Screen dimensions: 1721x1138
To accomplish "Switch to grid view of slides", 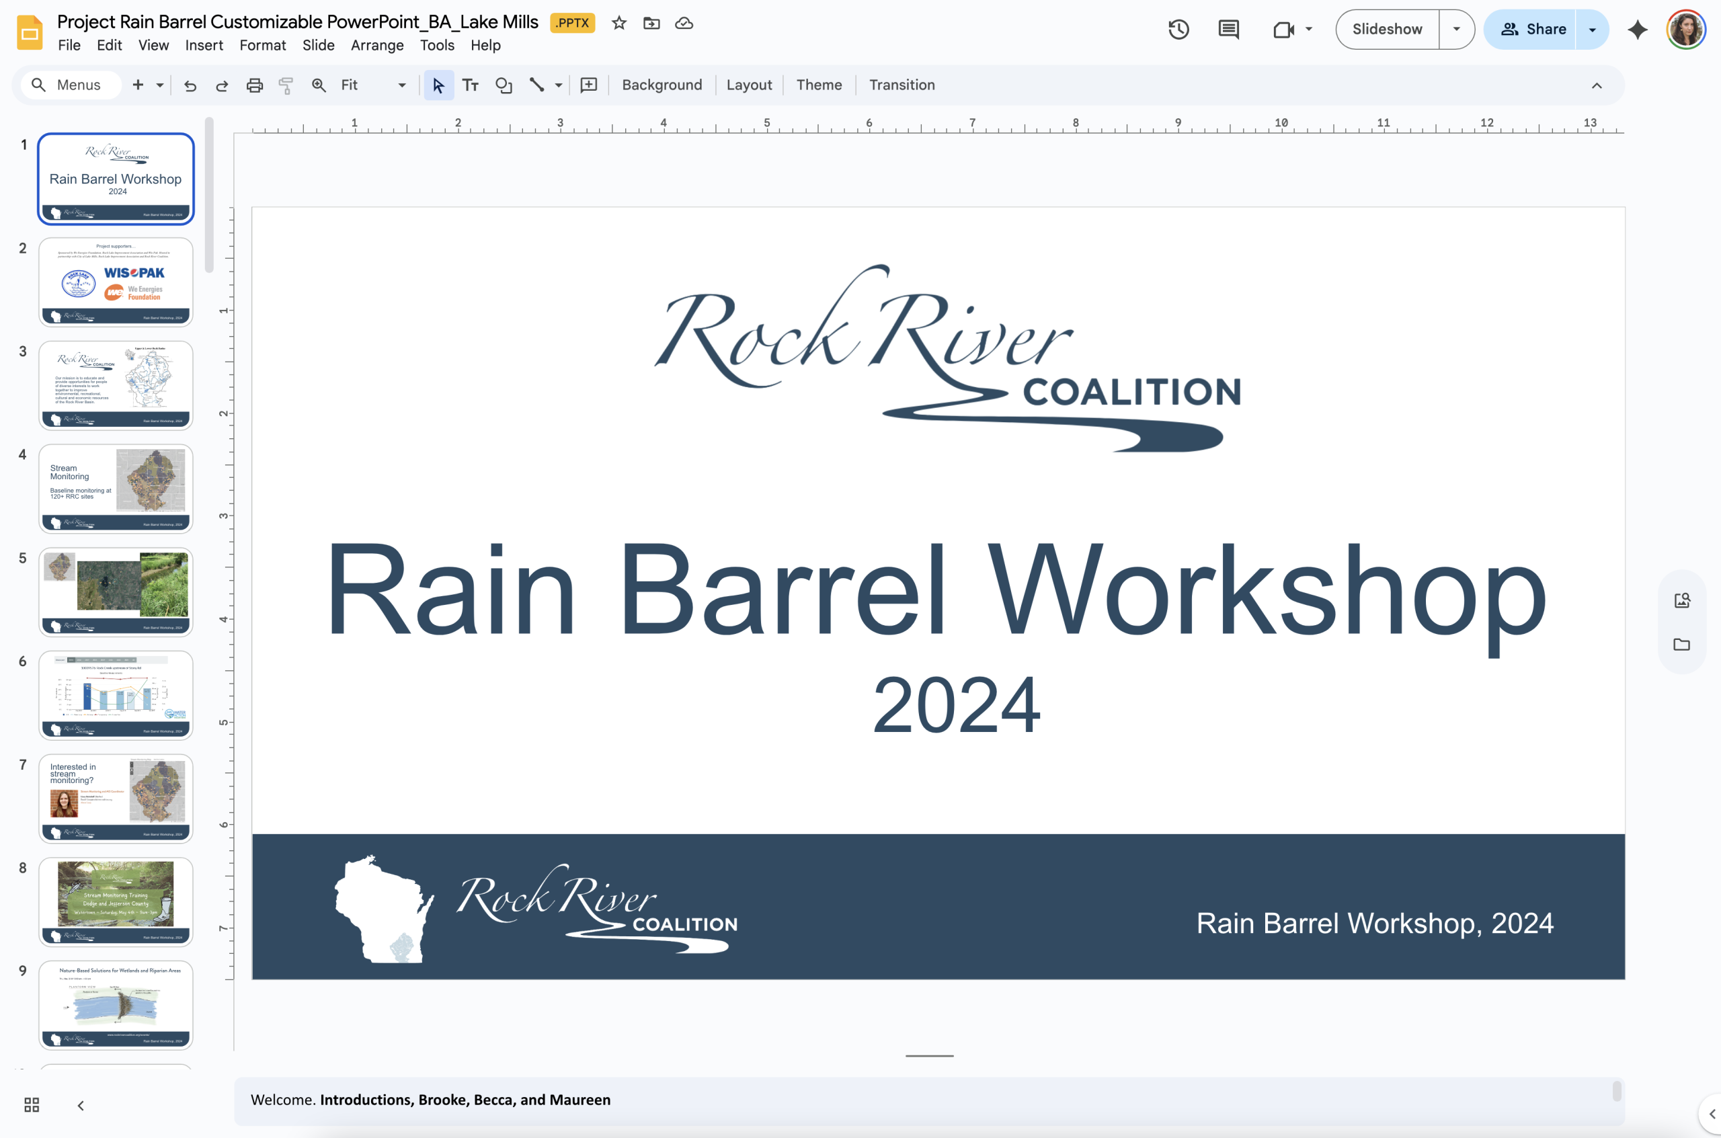I will point(32,1104).
